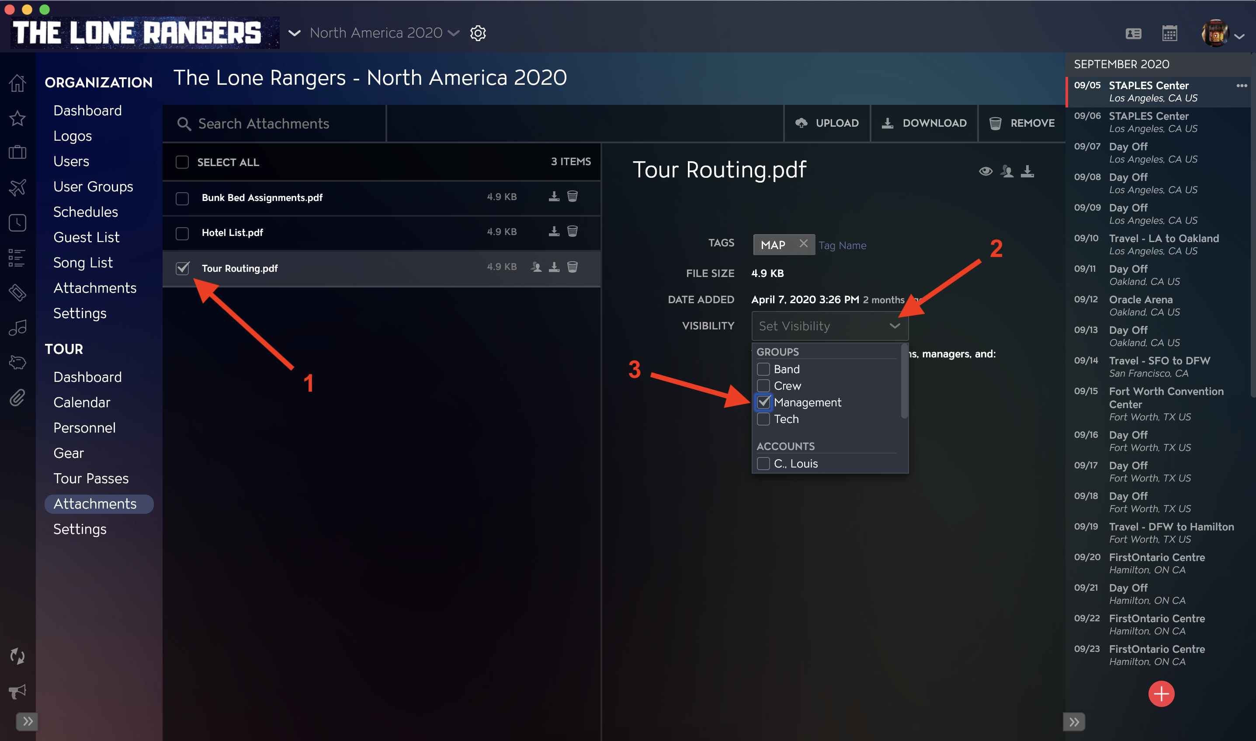Click visibility person icon on Tour Routing.pdf row
The image size is (1256, 741).
(x=536, y=267)
